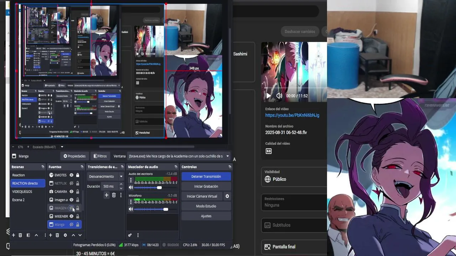Viewport: 456px width, 256px height.
Task: Open the Ventana window selection dropdown
Action: tap(227, 156)
